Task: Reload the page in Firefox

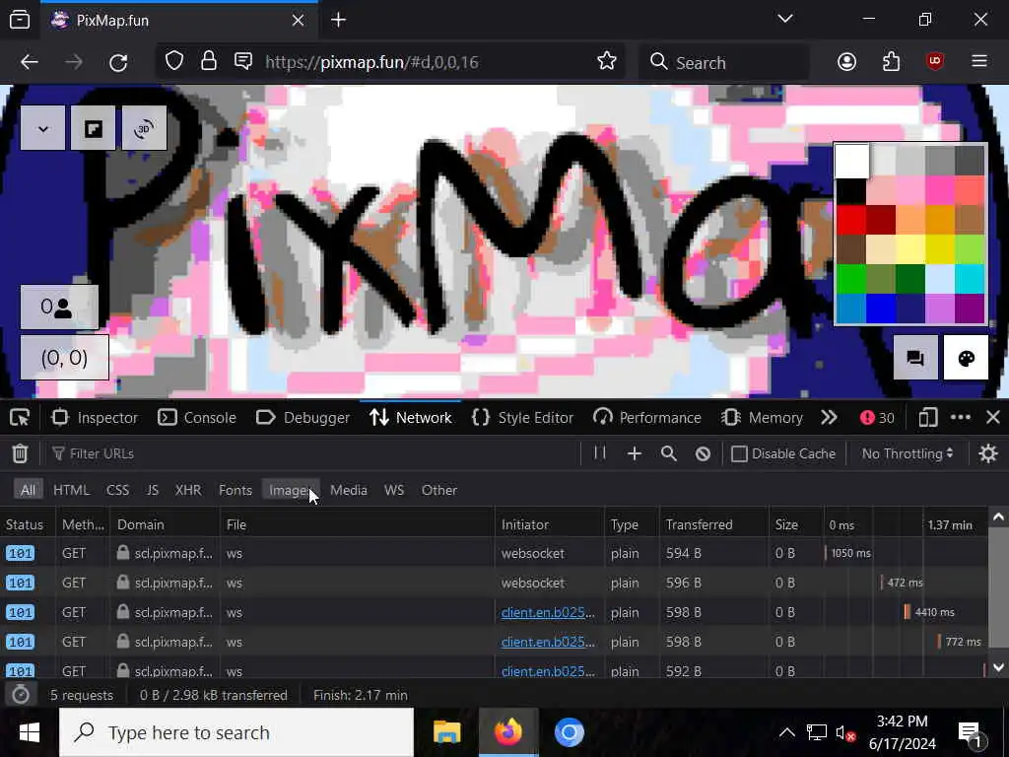Action: [118, 62]
